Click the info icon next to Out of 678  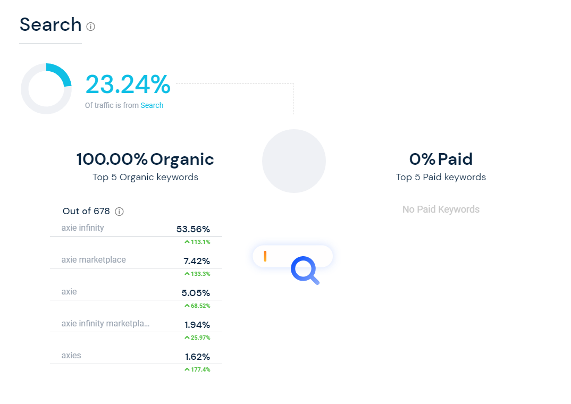click(x=119, y=212)
